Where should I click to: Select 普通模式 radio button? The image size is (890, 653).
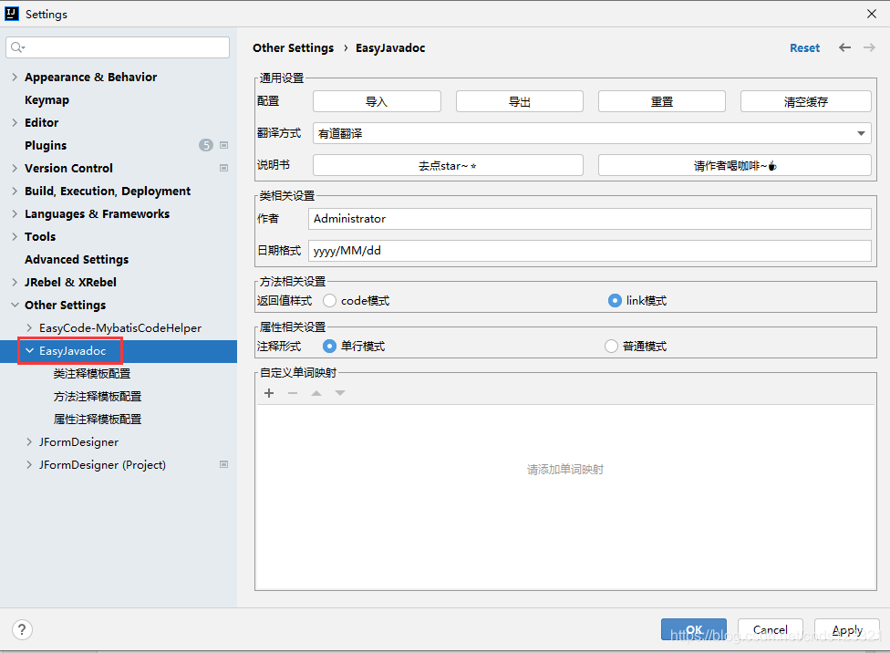(611, 346)
